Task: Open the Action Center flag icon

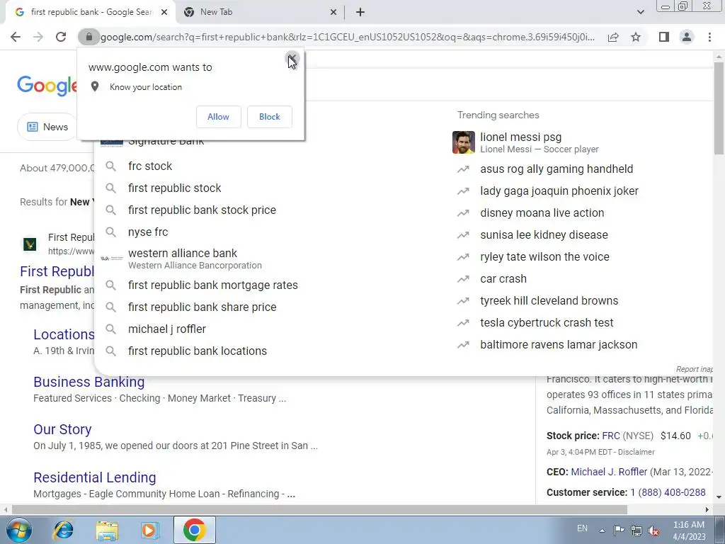Action: point(619,531)
